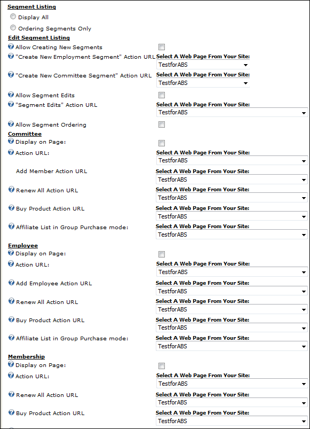The width and height of the screenshot is (310, 429).
Task: Open the help icon beside Allow Segment Edits
Action: click(x=11, y=95)
